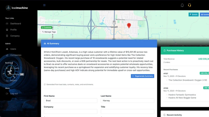Open the Import page

coord(14,80)
